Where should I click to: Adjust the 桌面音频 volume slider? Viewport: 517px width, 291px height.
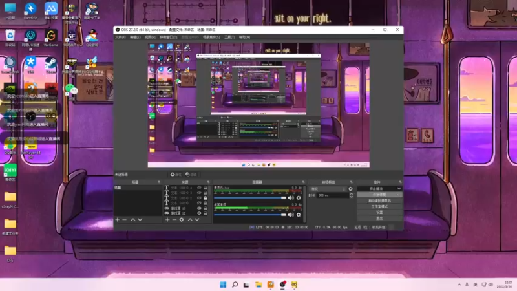tap(250, 215)
